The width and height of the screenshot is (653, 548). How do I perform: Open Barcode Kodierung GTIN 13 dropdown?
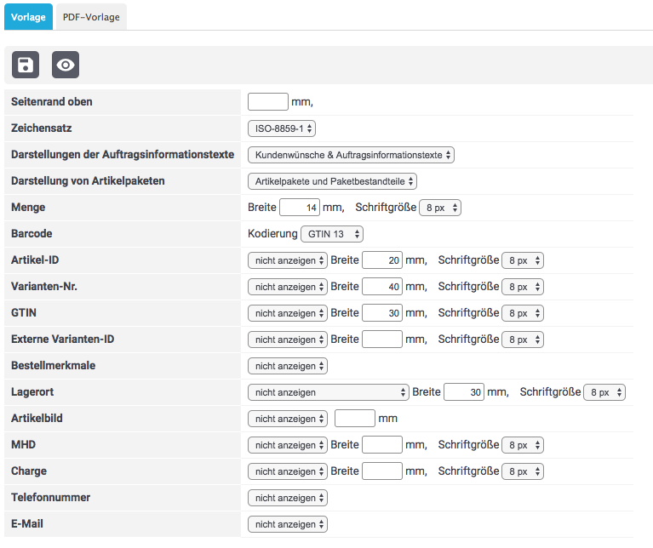click(x=332, y=234)
